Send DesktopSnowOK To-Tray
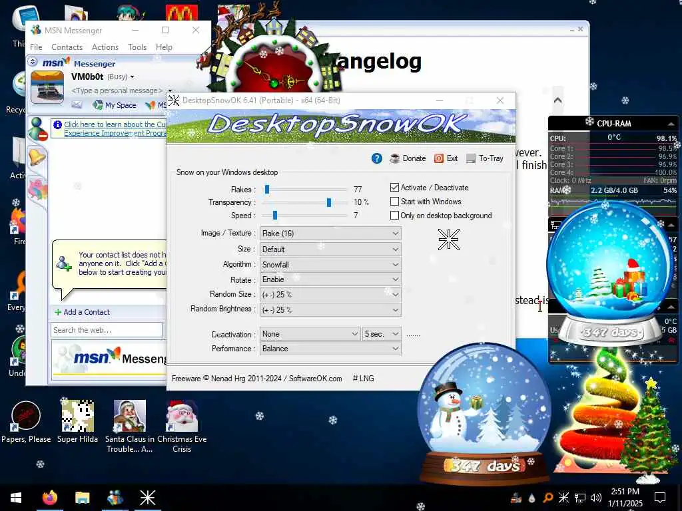Image resolution: width=682 pixels, height=511 pixels. coord(485,158)
